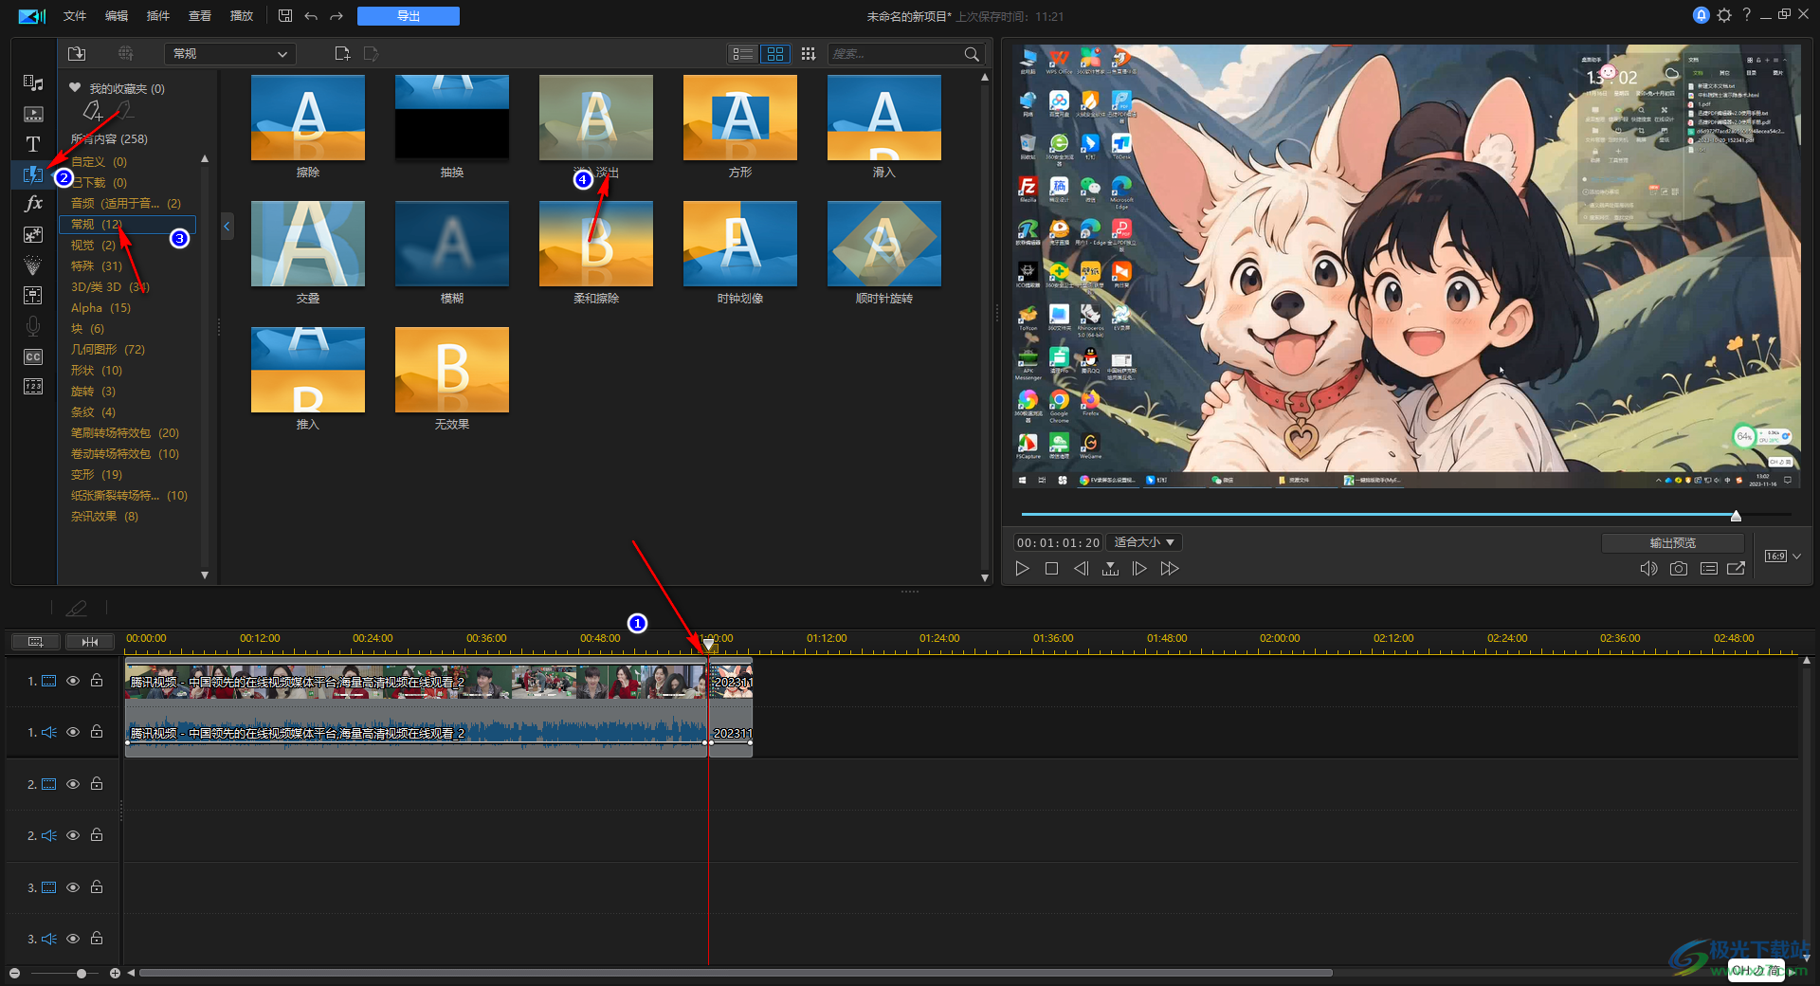This screenshot has height=986, width=1820.
Task: Collapse the category panel with the left chevron
Action: (227, 227)
